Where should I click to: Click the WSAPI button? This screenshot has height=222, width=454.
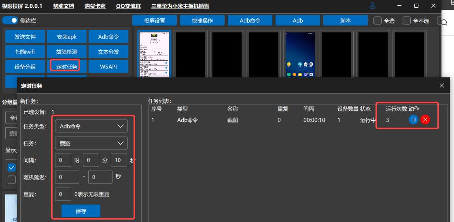pos(108,67)
